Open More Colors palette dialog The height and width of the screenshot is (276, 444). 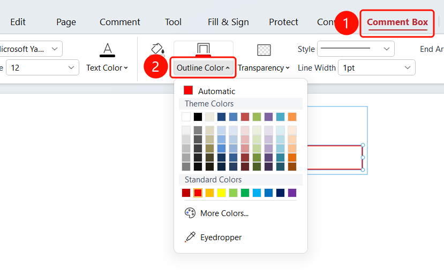point(216,213)
